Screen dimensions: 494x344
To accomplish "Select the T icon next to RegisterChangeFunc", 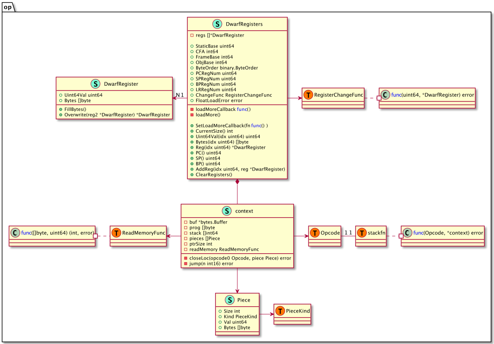I will coord(308,95).
